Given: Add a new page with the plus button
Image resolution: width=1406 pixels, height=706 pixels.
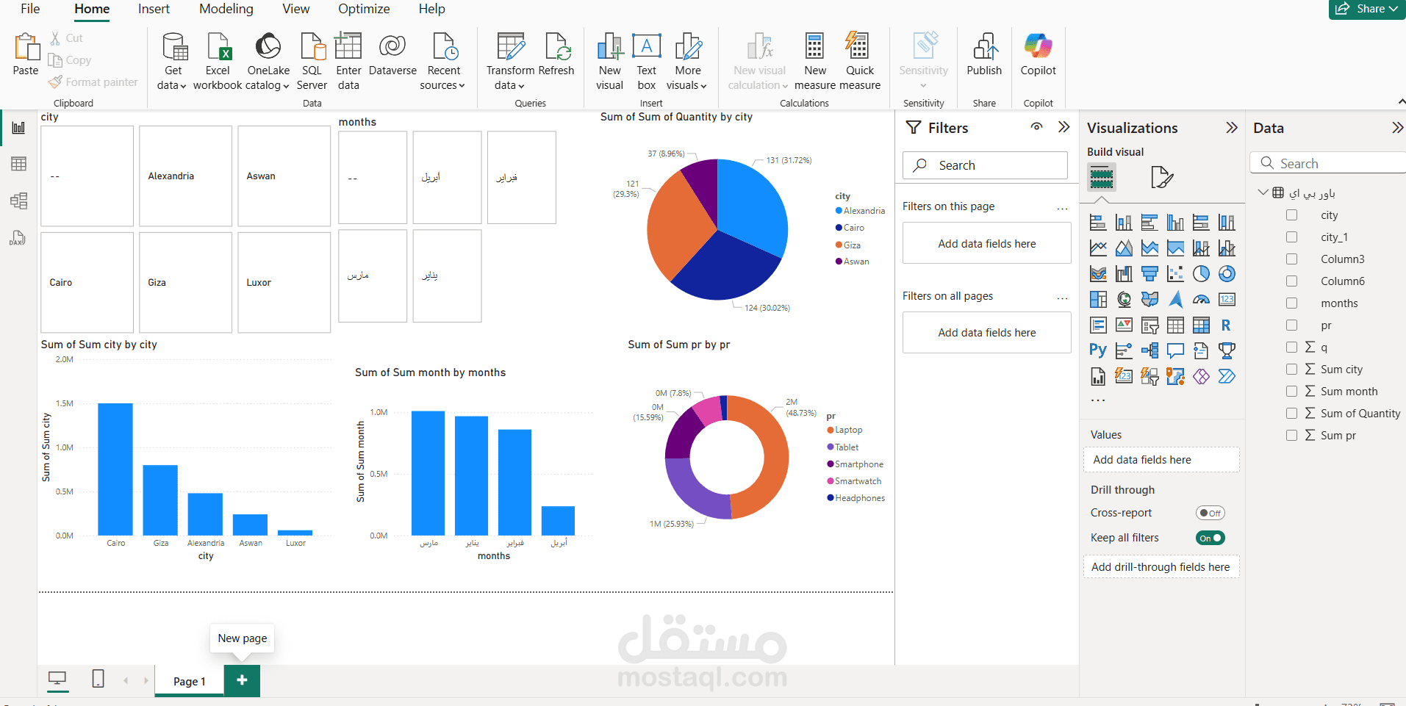Looking at the screenshot, I should click(x=242, y=680).
